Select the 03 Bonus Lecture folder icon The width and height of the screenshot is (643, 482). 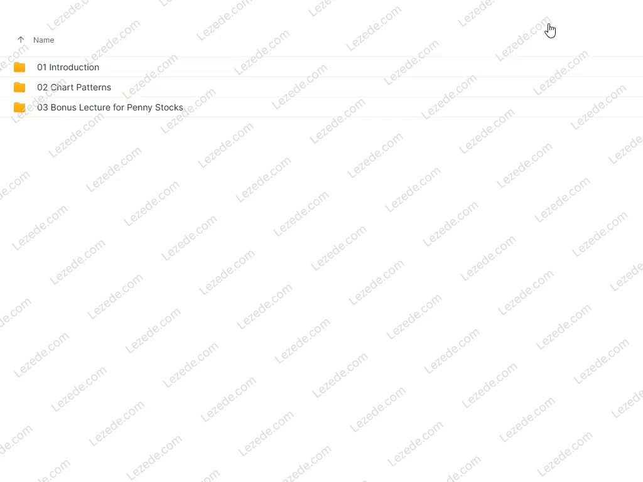pyautogui.click(x=19, y=107)
